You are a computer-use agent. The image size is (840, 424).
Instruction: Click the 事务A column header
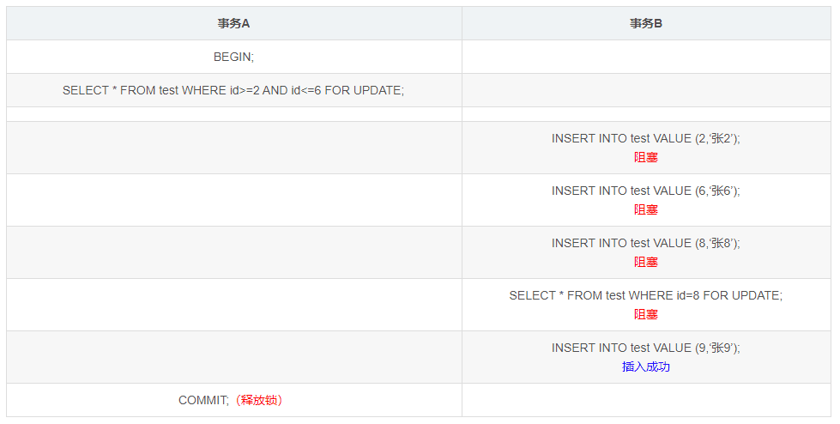click(233, 23)
